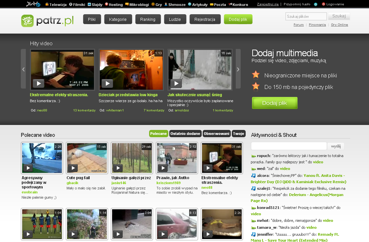
Task: Open the 'Twoje' video tab
Action: (x=238, y=134)
